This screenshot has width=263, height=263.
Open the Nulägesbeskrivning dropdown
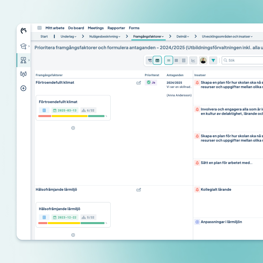pos(105,36)
